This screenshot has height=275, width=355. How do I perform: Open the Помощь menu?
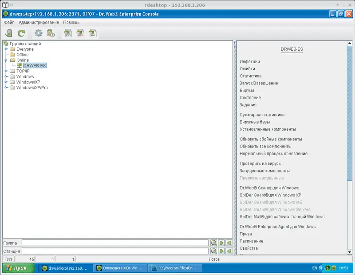point(71,23)
